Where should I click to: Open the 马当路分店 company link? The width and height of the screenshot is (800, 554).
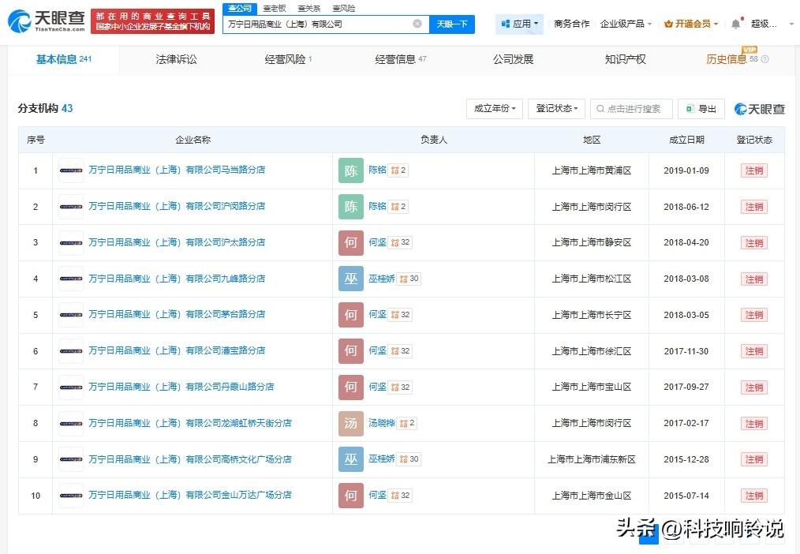click(x=177, y=170)
